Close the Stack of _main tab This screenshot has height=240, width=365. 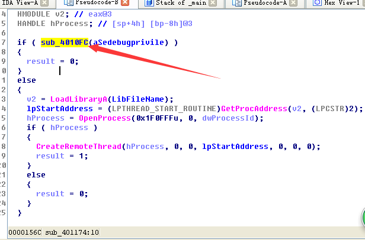click(x=213, y=4)
